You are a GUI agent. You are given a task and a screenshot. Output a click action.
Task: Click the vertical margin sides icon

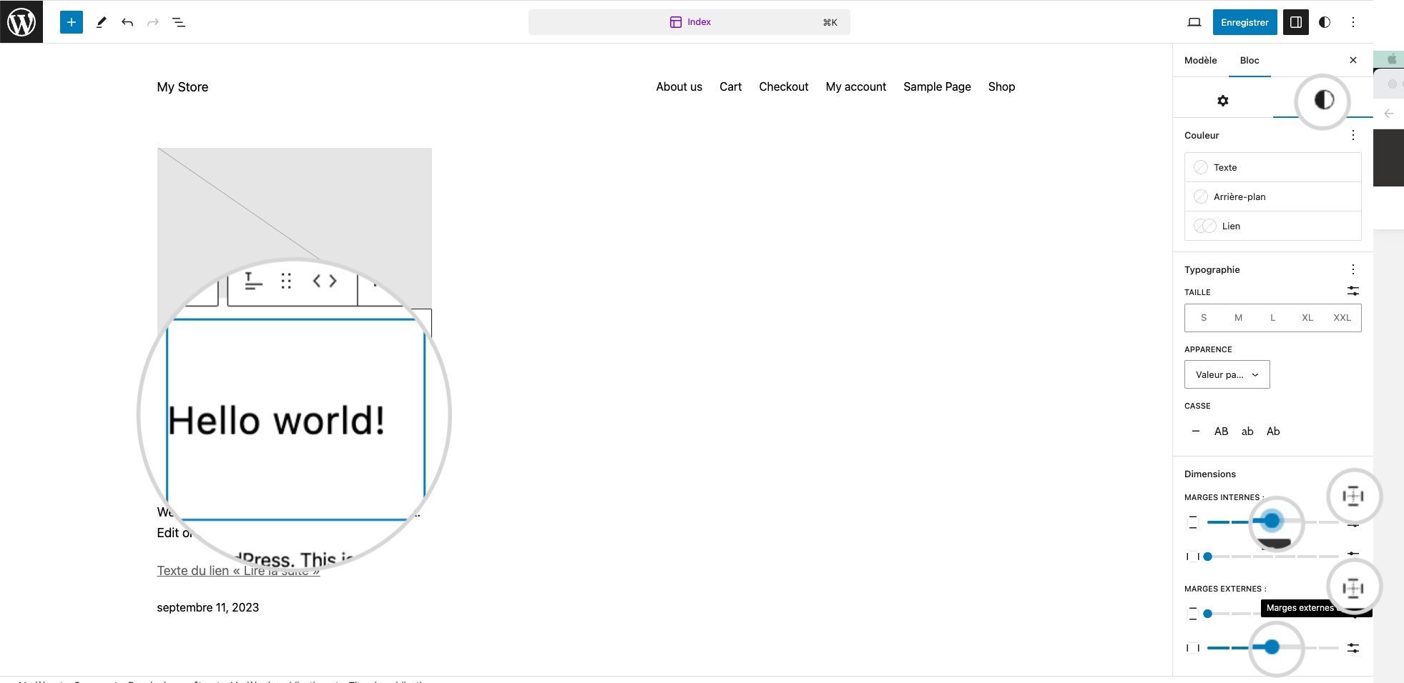(x=1192, y=614)
